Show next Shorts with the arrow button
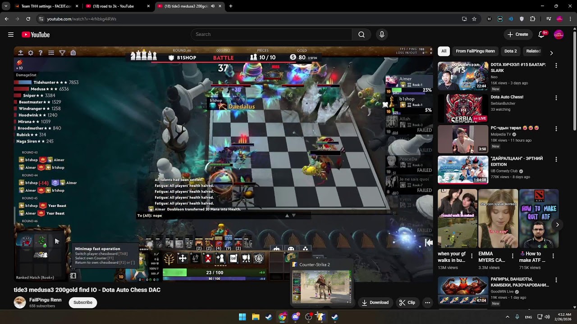 557,225
